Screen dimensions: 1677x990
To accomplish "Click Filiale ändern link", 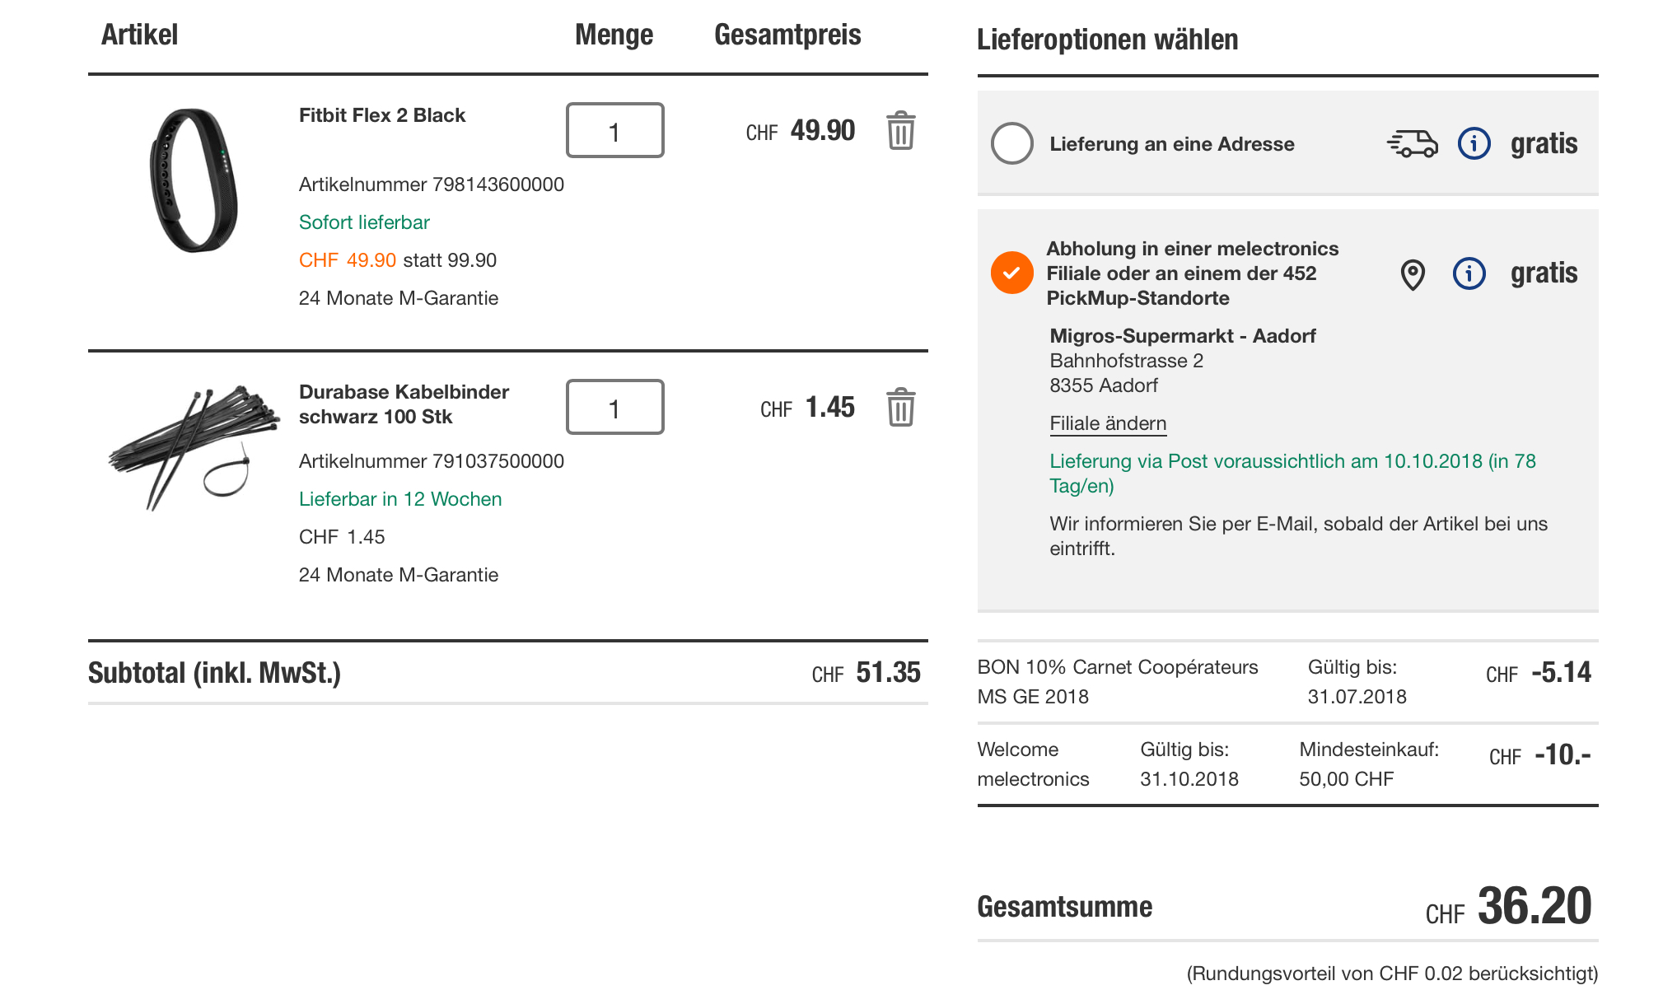I will point(1108,423).
